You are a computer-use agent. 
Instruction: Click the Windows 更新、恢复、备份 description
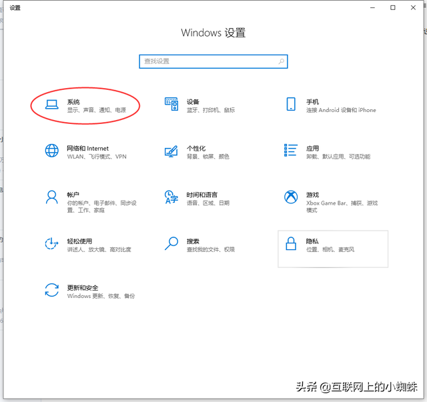pyautogui.click(x=101, y=296)
